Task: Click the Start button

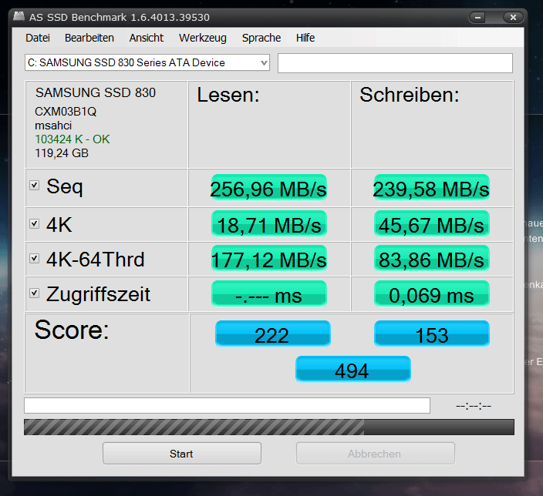Action: coord(182,454)
